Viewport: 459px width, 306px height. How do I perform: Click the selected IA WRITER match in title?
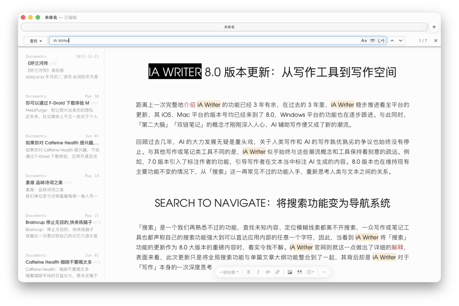175,71
